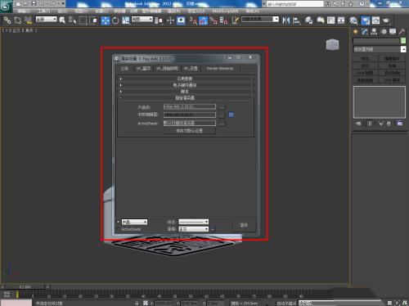409x306 pixels.
Task: Select the ActiveShade radio button
Action: [x=118, y=229]
